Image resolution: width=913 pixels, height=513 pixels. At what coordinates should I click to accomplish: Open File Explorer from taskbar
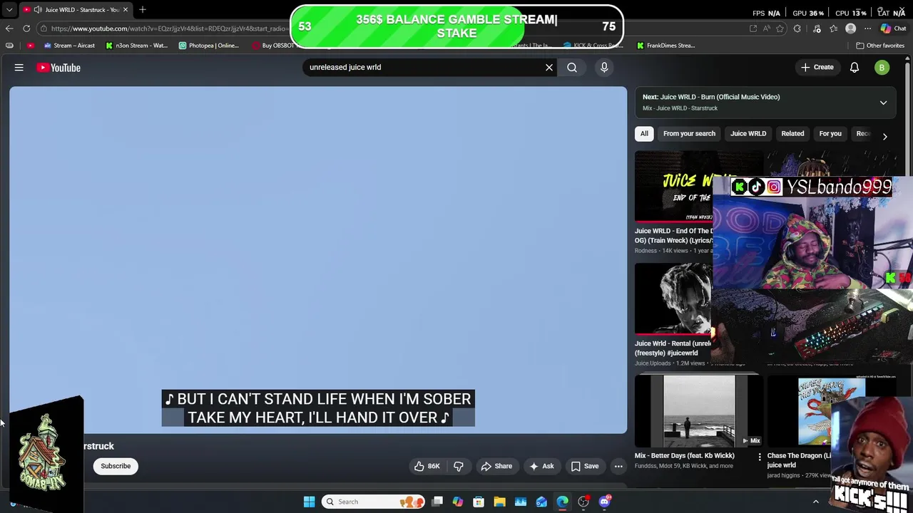499,502
